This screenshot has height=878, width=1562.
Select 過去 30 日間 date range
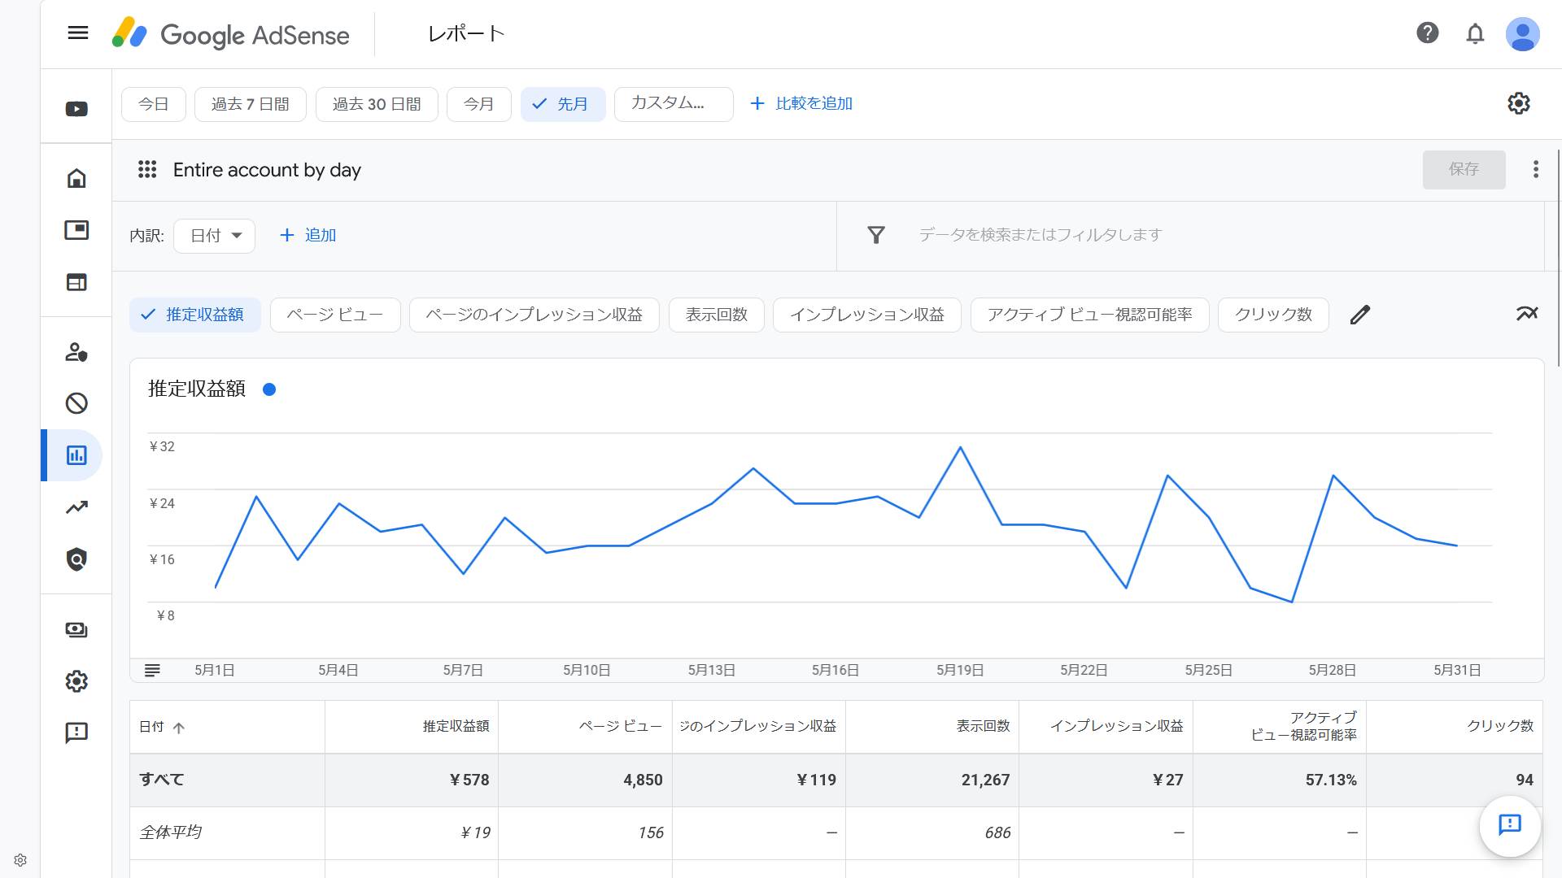(x=377, y=104)
